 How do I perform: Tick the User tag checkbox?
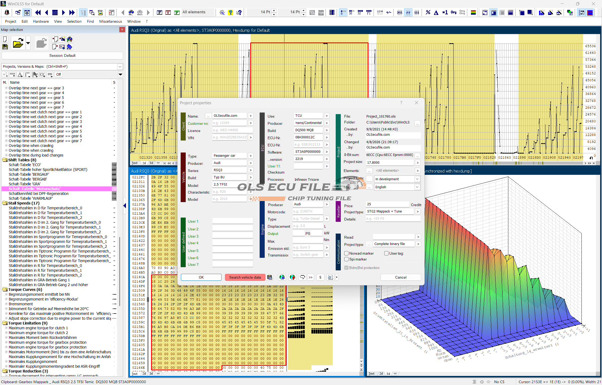[x=386, y=253]
